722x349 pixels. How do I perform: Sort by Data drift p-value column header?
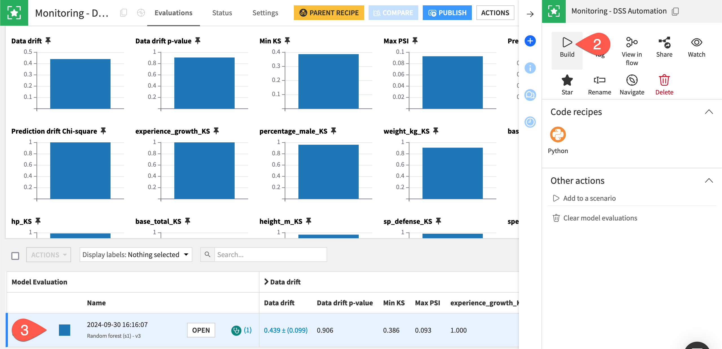[x=345, y=303]
